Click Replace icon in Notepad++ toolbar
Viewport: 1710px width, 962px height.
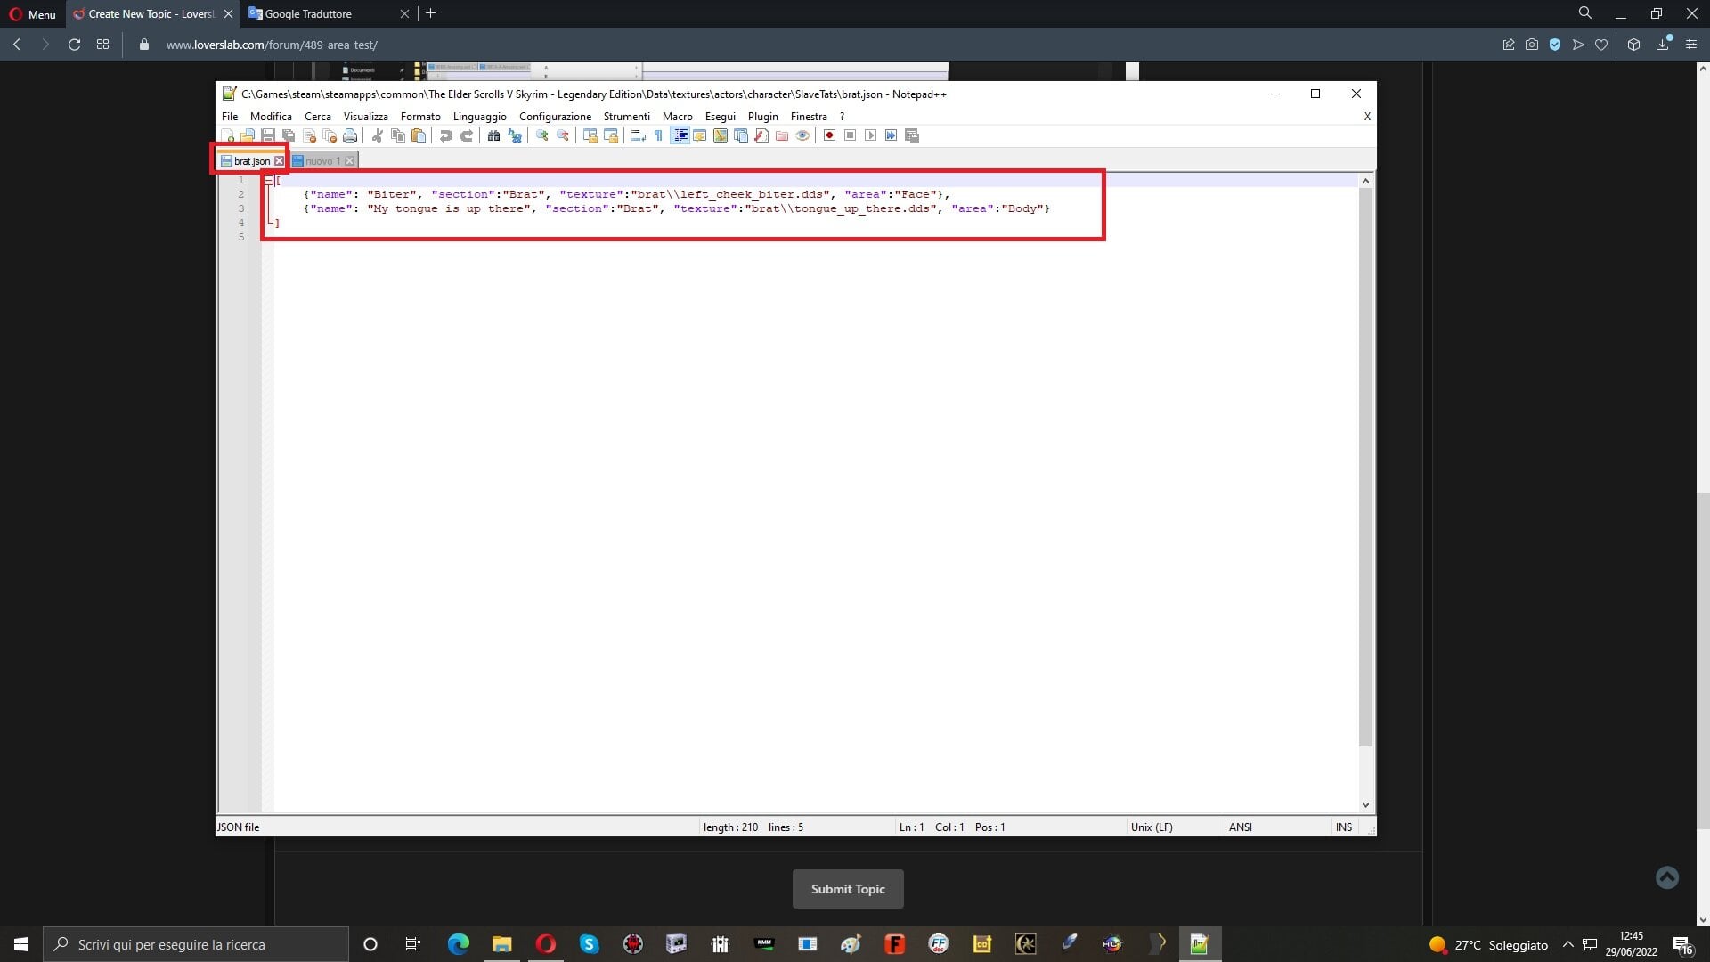tap(515, 135)
